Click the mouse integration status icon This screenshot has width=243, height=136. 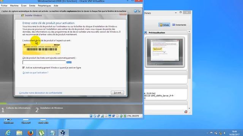pyautogui.click(x=121, y=116)
